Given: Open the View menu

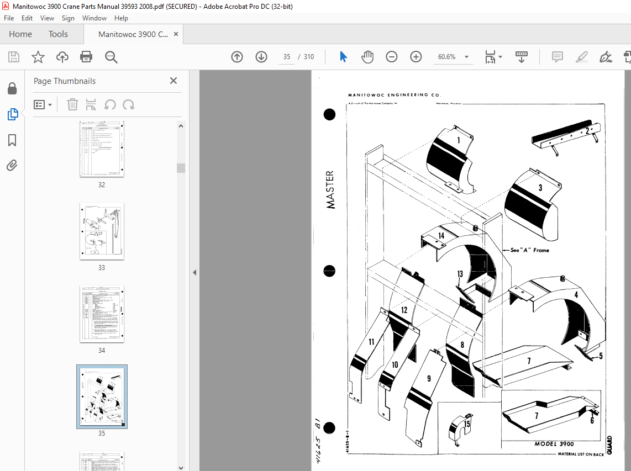Looking at the screenshot, I should pos(47,18).
